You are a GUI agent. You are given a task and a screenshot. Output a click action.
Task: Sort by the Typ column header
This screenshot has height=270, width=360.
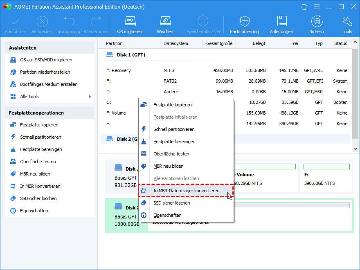click(319, 43)
